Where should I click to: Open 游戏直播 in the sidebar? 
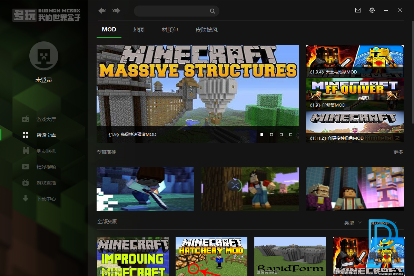point(46,183)
